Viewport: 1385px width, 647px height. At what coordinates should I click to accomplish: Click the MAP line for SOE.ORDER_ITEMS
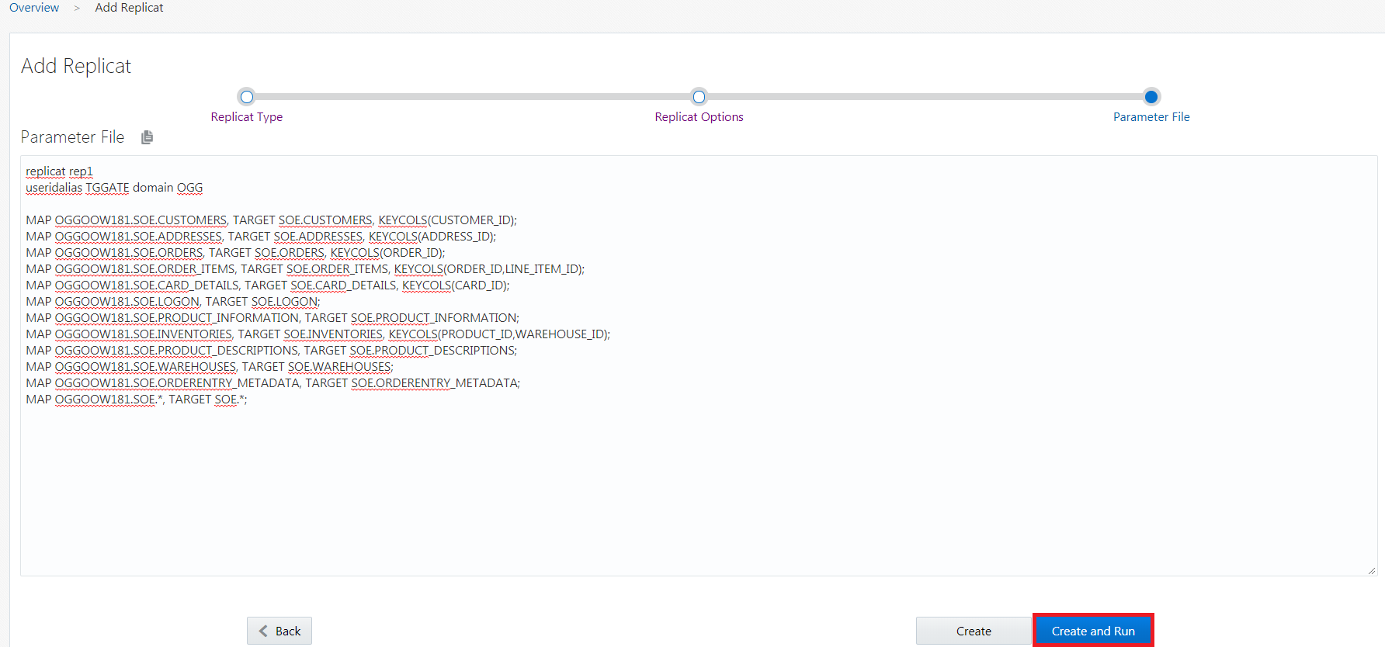coord(305,269)
